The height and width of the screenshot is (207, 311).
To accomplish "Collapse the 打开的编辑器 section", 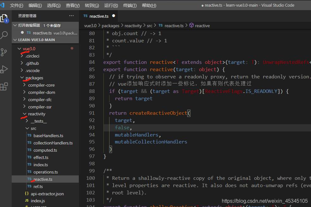I will [15, 25].
